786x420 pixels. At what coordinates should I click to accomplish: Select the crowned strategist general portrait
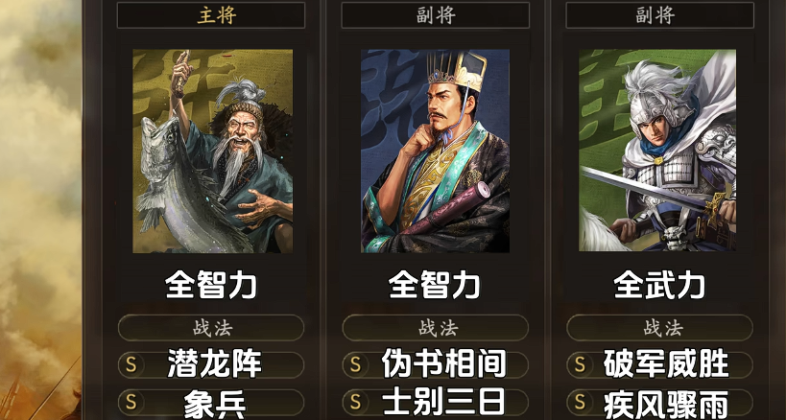(435, 151)
